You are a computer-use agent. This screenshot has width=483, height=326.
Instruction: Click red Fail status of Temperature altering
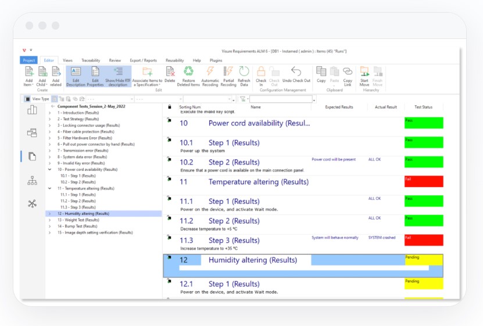pyautogui.click(x=424, y=182)
